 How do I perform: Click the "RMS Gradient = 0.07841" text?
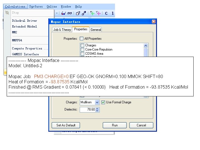point(57,87)
